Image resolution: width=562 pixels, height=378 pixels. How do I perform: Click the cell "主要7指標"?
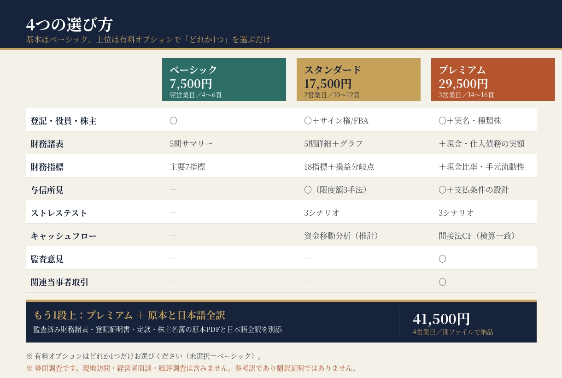pyautogui.click(x=187, y=167)
